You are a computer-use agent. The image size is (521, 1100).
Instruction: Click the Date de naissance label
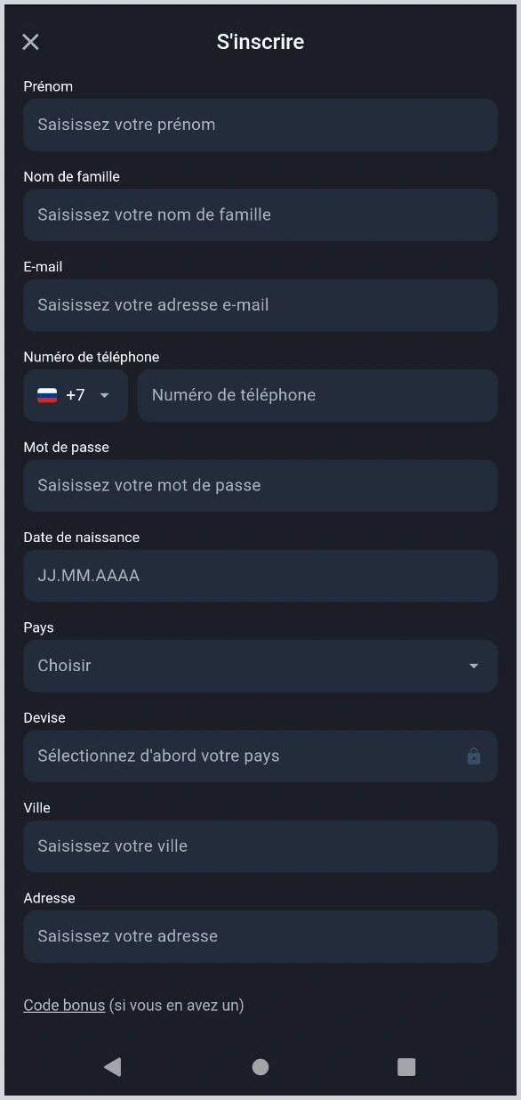(81, 537)
